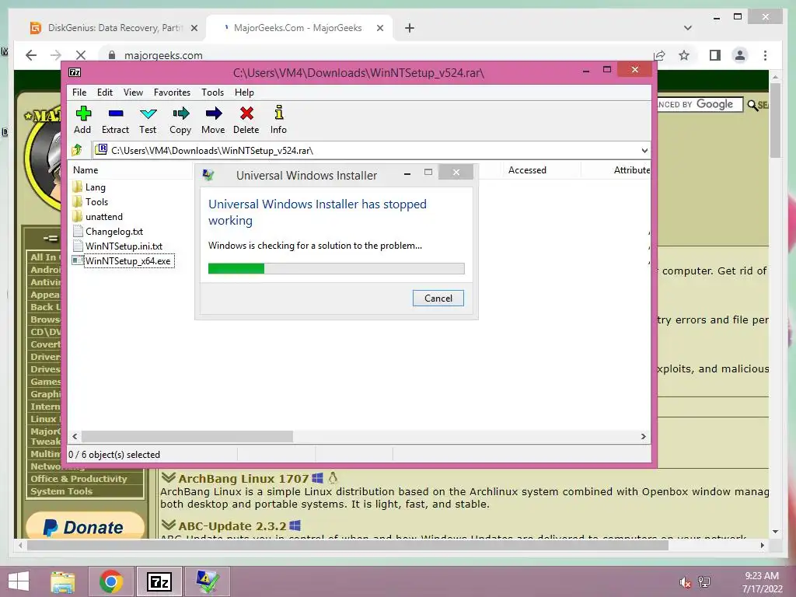Stop loading the page in Chrome

81,55
